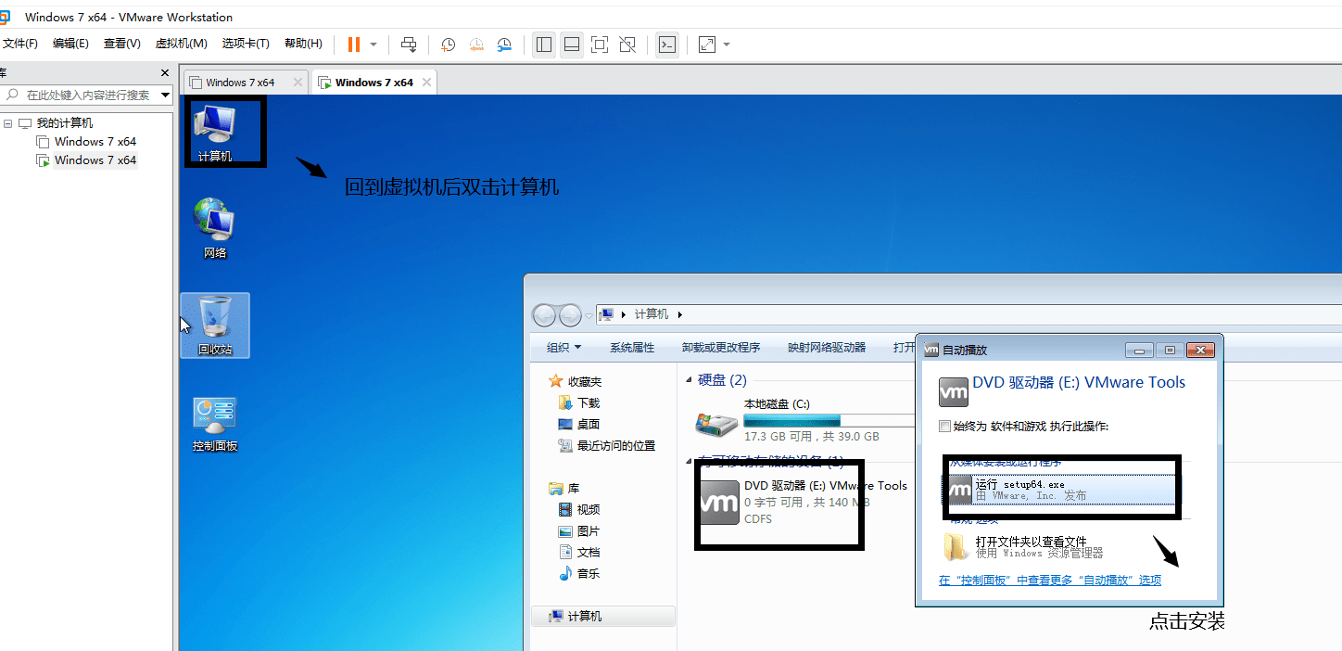Check 始终为 软件和游戏 执行此操作 checkbox
1342x651 pixels.
(944, 427)
